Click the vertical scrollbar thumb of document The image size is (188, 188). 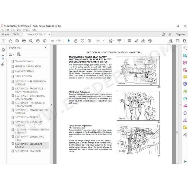[x=177, y=132]
